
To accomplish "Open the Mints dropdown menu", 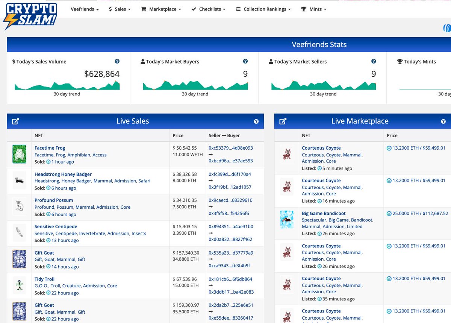I will tap(314, 9).
